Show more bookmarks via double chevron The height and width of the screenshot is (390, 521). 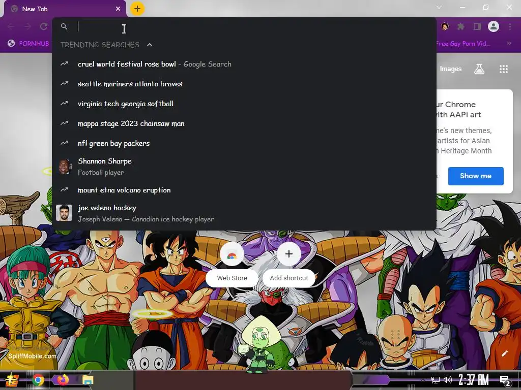(x=509, y=44)
